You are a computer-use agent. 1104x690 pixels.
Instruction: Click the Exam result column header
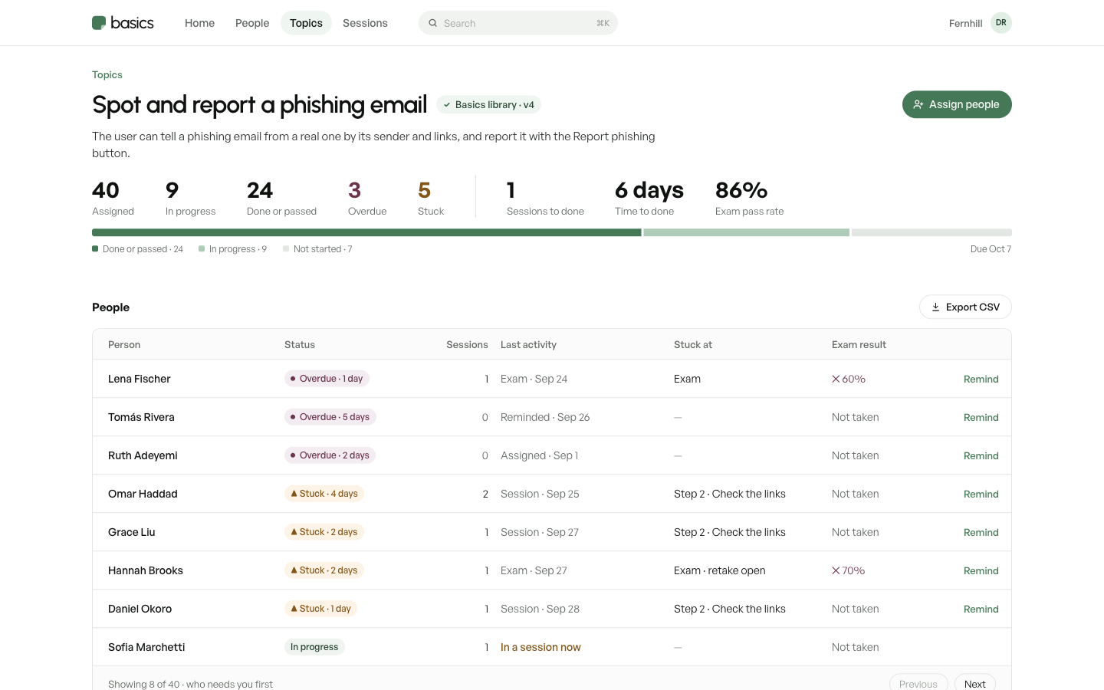(x=859, y=345)
